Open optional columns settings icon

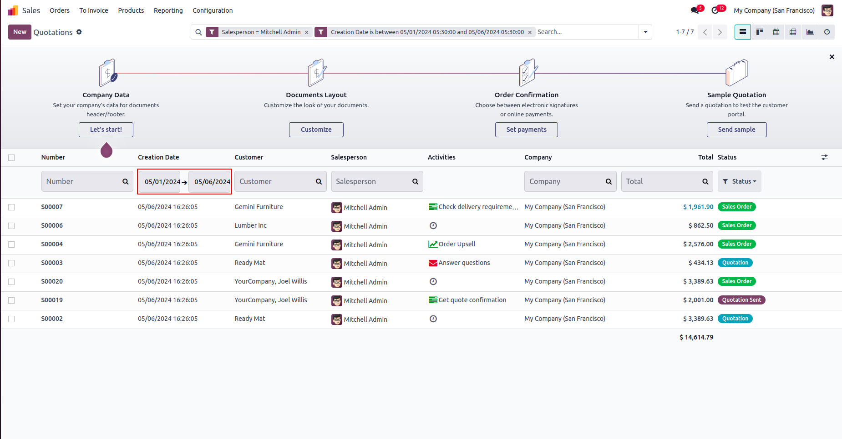coord(824,157)
